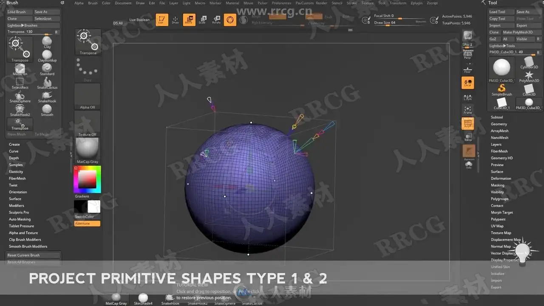Open the Document menu
This screenshot has width=544, height=306.
click(x=123, y=3)
